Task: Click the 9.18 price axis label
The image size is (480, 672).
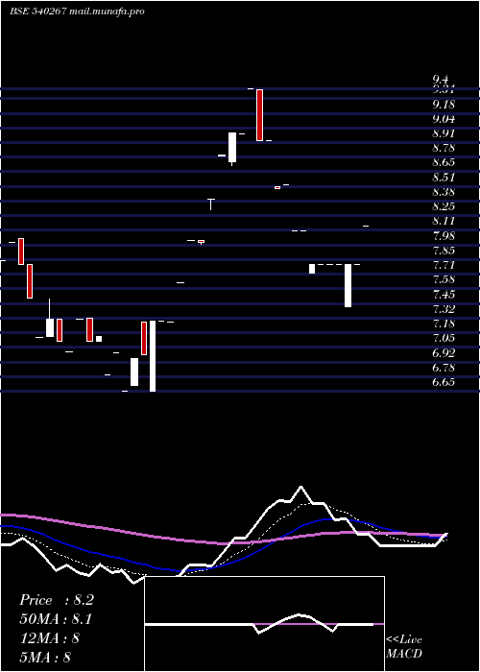Action: (x=444, y=105)
